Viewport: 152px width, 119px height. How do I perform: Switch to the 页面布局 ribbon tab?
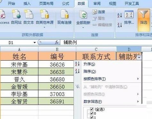pos(46,4)
